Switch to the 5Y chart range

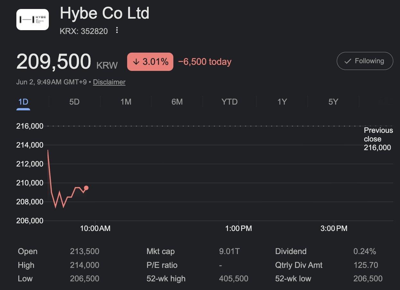coord(333,102)
